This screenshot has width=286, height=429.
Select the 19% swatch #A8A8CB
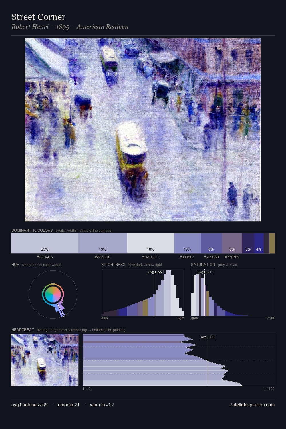[x=103, y=243]
